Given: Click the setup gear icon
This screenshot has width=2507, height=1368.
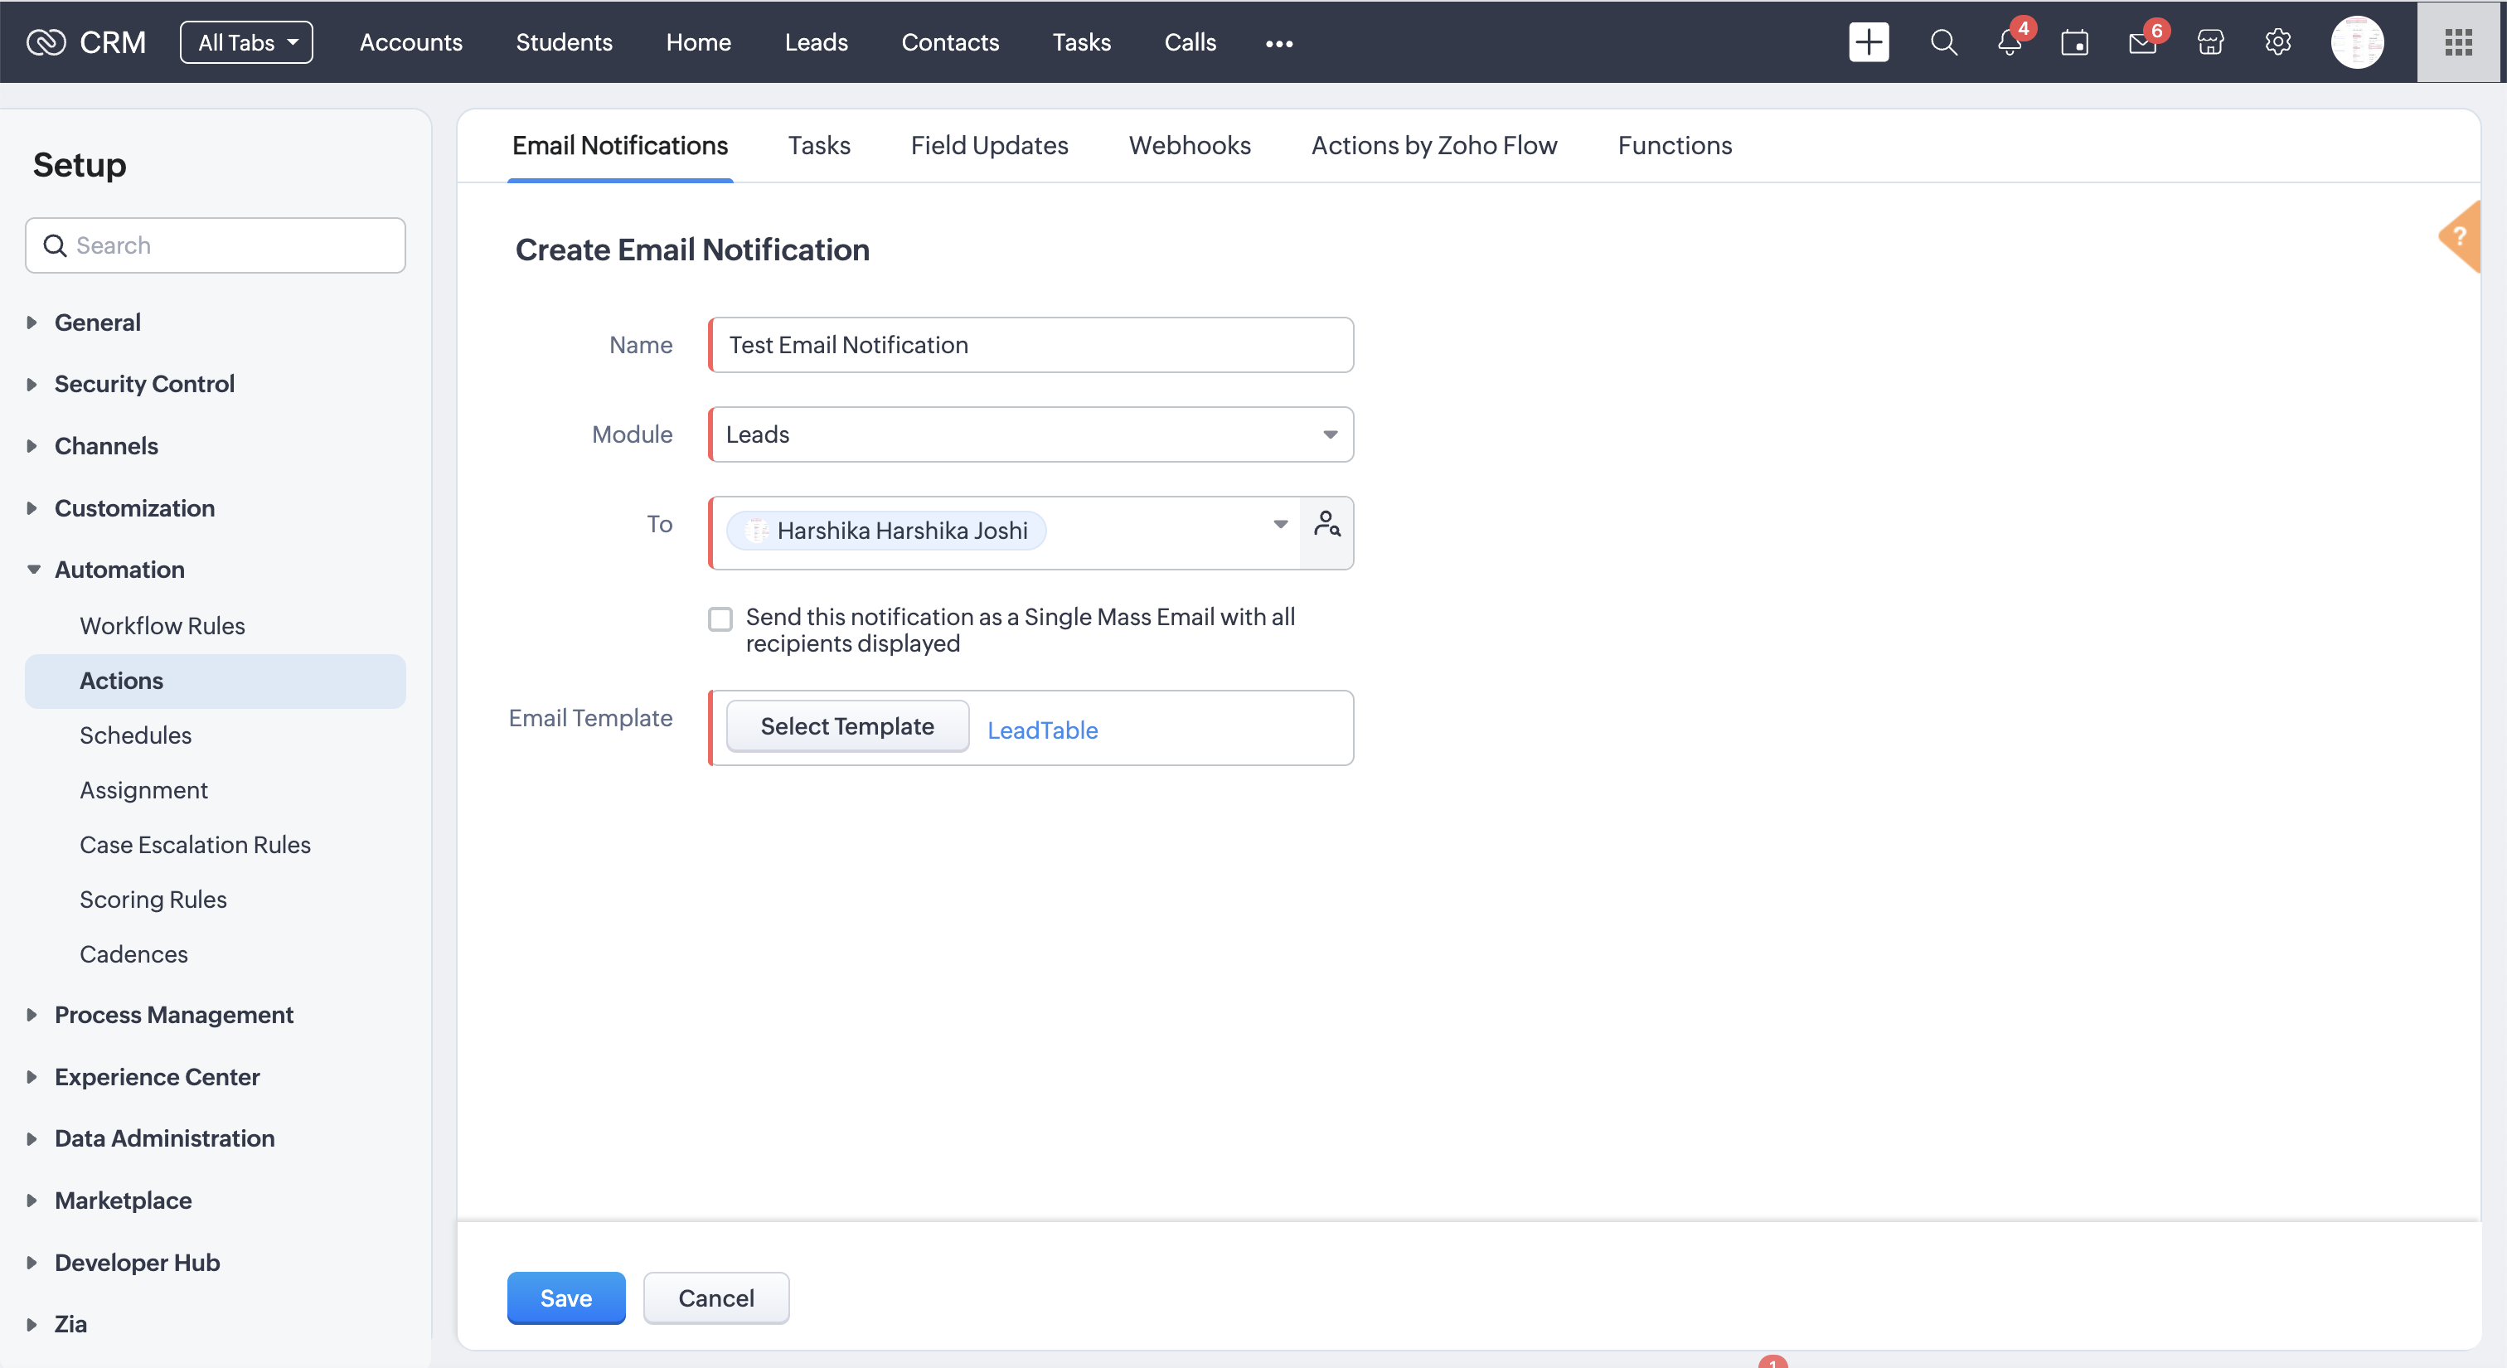Looking at the screenshot, I should click(x=2277, y=41).
